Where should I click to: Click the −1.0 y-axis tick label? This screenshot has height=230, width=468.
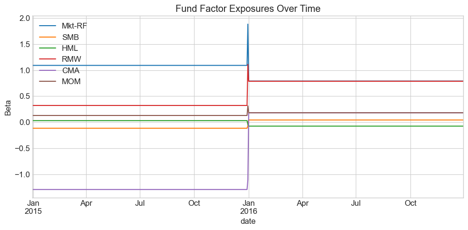pos(22,174)
